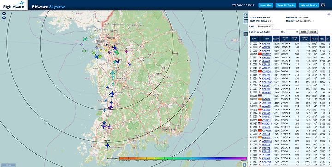
Task: Sort table by Altitude column header
Action: click(285, 39)
